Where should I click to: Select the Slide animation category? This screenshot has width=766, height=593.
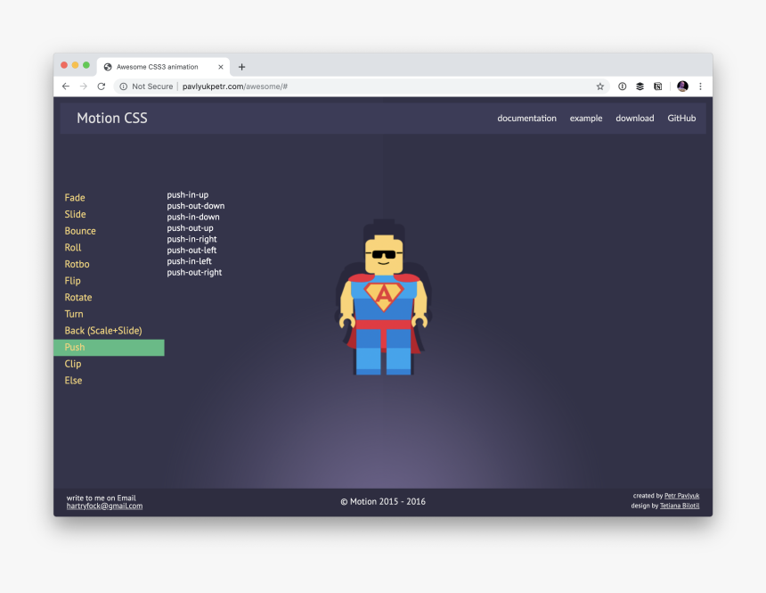pos(75,214)
